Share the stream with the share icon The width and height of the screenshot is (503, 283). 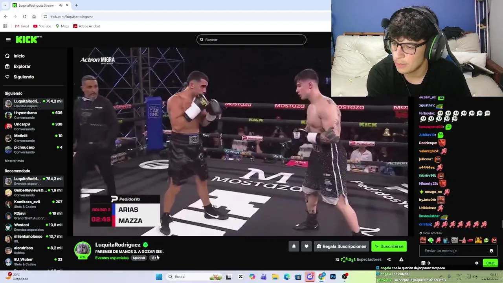click(x=389, y=259)
